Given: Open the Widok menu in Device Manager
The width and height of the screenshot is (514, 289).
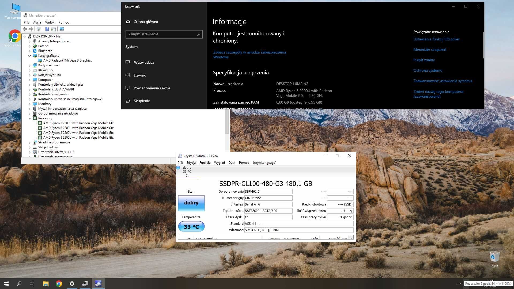Looking at the screenshot, I should click(x=50, y=22).
